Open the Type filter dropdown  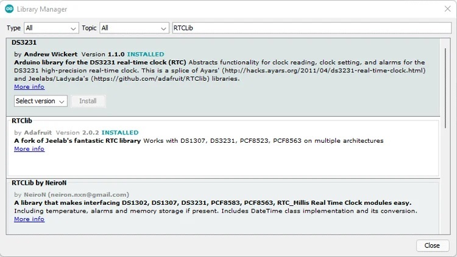[x=51, y=28]
